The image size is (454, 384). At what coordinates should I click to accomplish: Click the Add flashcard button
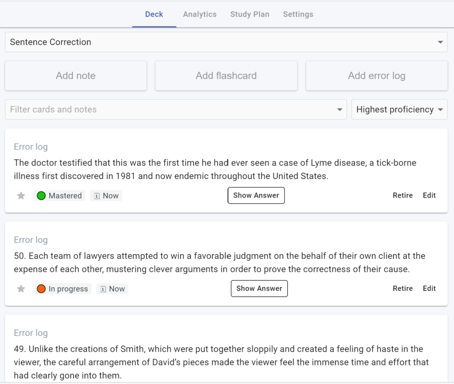point(226,76)
